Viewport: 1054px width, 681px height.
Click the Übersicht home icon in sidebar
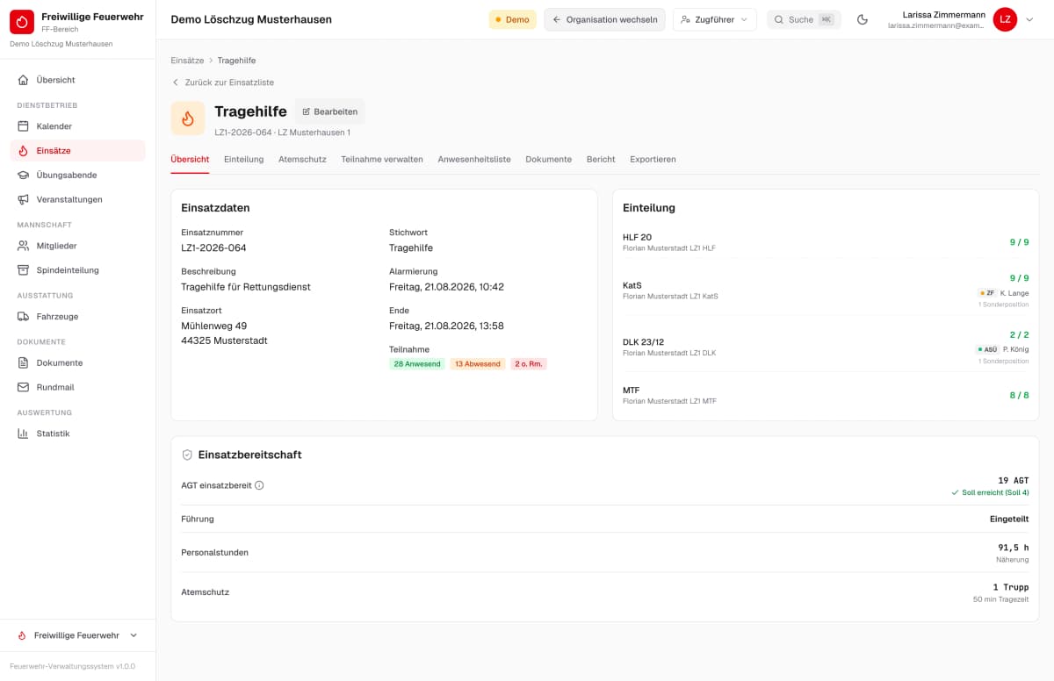click(24, 80)
